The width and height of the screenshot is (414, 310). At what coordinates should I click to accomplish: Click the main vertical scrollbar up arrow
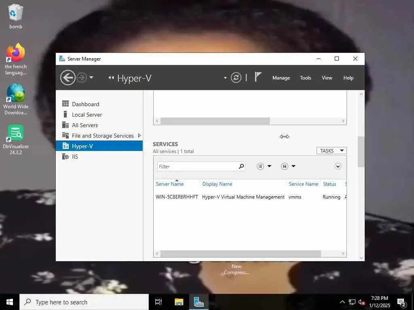[x=361, y=94]
